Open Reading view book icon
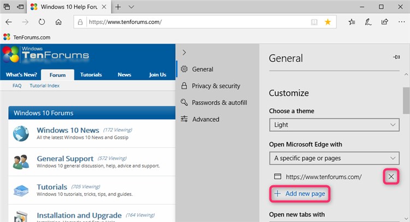This screenshot has height=222, width=410. tap(314, 22)
